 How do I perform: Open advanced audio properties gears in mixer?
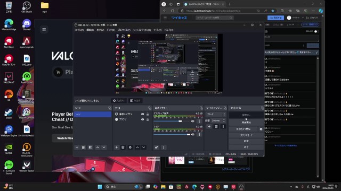[x=156, y=147]
